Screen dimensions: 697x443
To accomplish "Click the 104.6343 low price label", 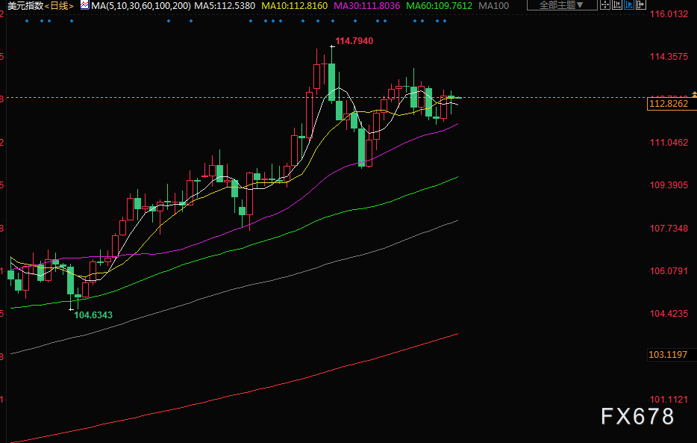I will (93, 315).
